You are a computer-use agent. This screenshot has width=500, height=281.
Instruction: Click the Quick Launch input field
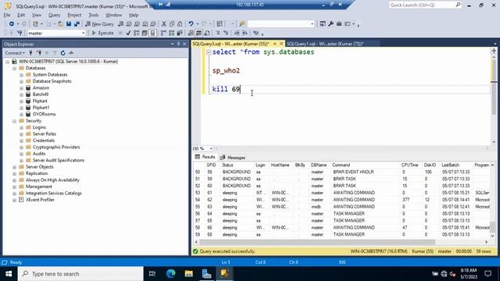422,5
